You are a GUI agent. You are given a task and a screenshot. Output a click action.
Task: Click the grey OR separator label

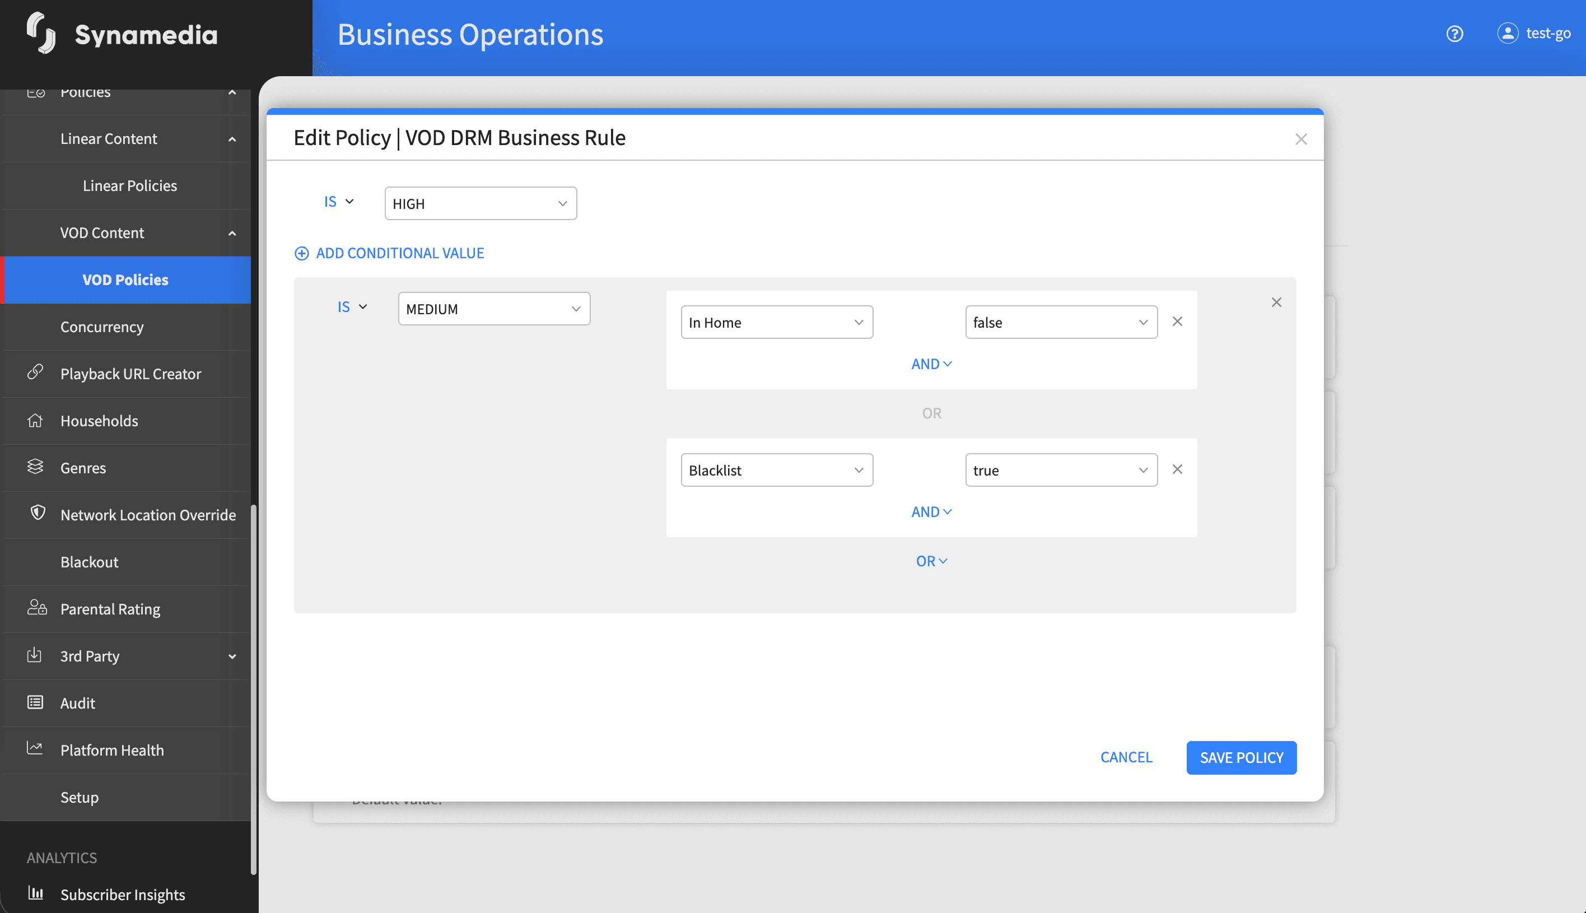pyautogui.click(x=931, y=413)
